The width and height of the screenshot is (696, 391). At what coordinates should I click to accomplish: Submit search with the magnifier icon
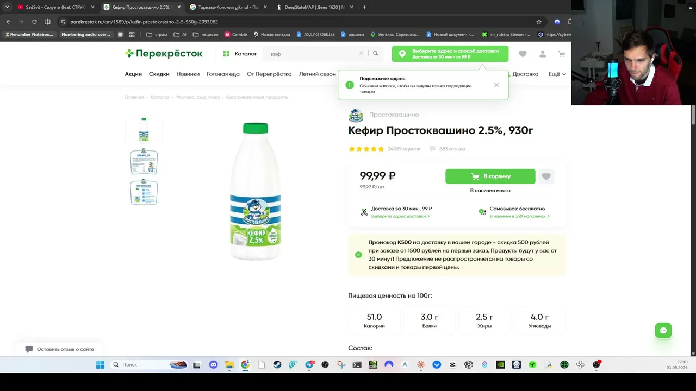375,53
